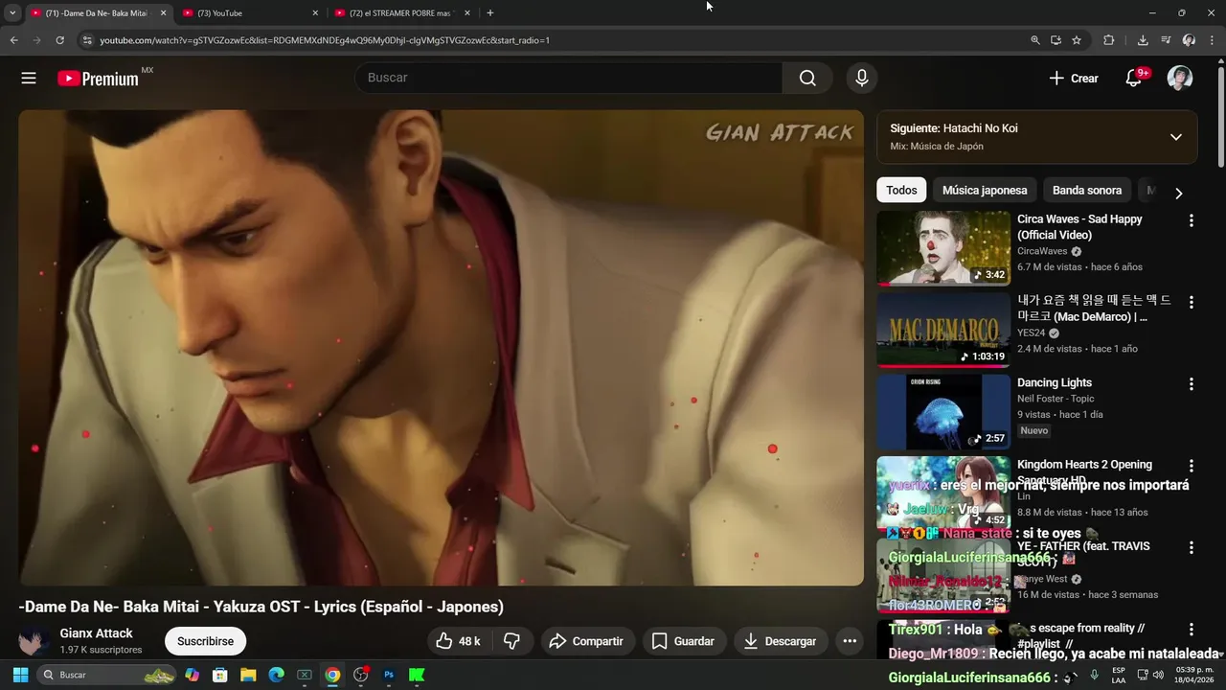Viewport: 1226px width, 690px height.
Task: Open File Explorer from taskbar
Action: point(248,675)
